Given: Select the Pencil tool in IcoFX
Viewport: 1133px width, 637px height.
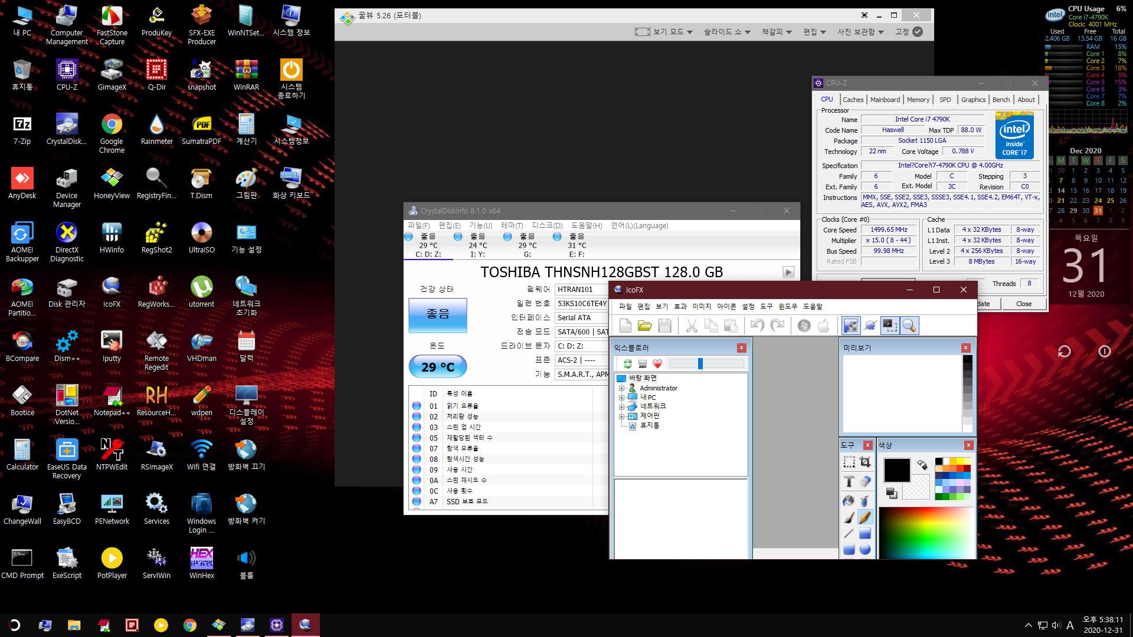Looking at the screenshot, I should pyautogui.click(x=865, y=517).
